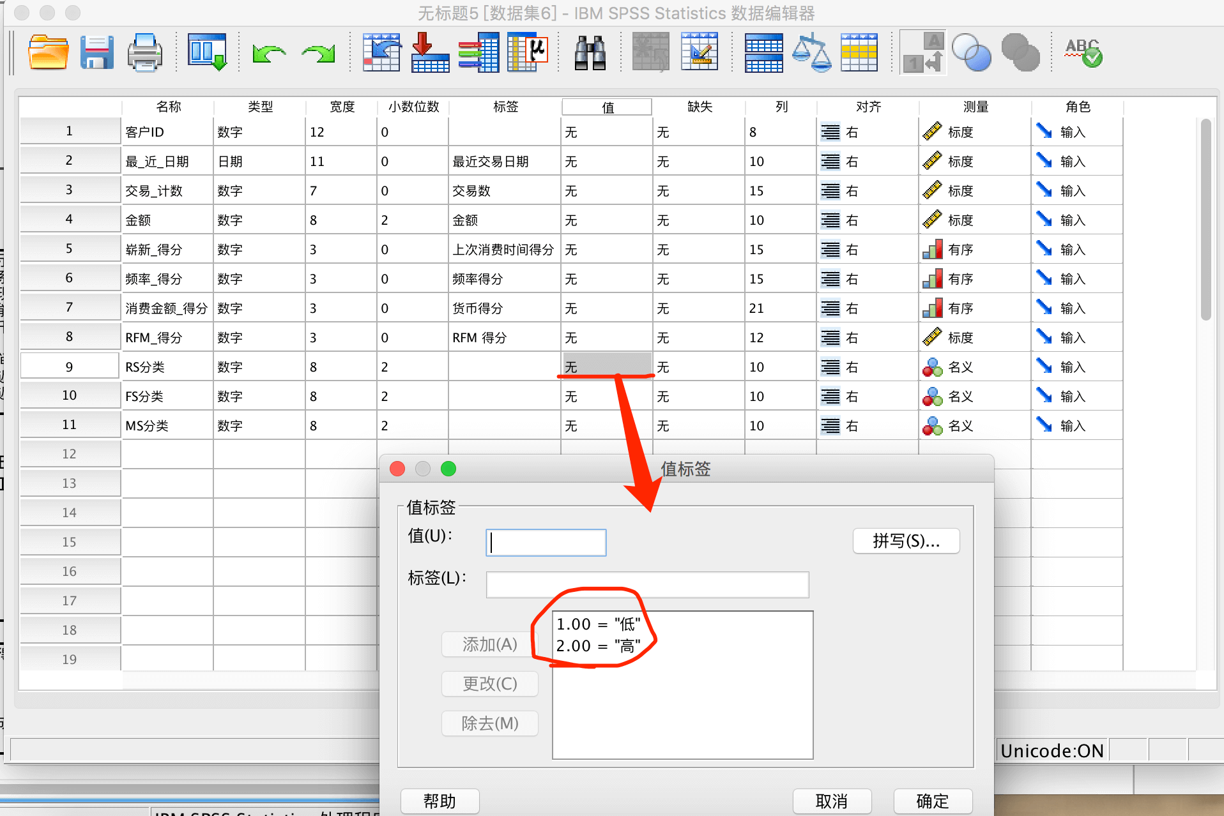Select the 最近交易日期 label cell
1224x816 pixels.
pyautogui.click(x=505, y=162)
